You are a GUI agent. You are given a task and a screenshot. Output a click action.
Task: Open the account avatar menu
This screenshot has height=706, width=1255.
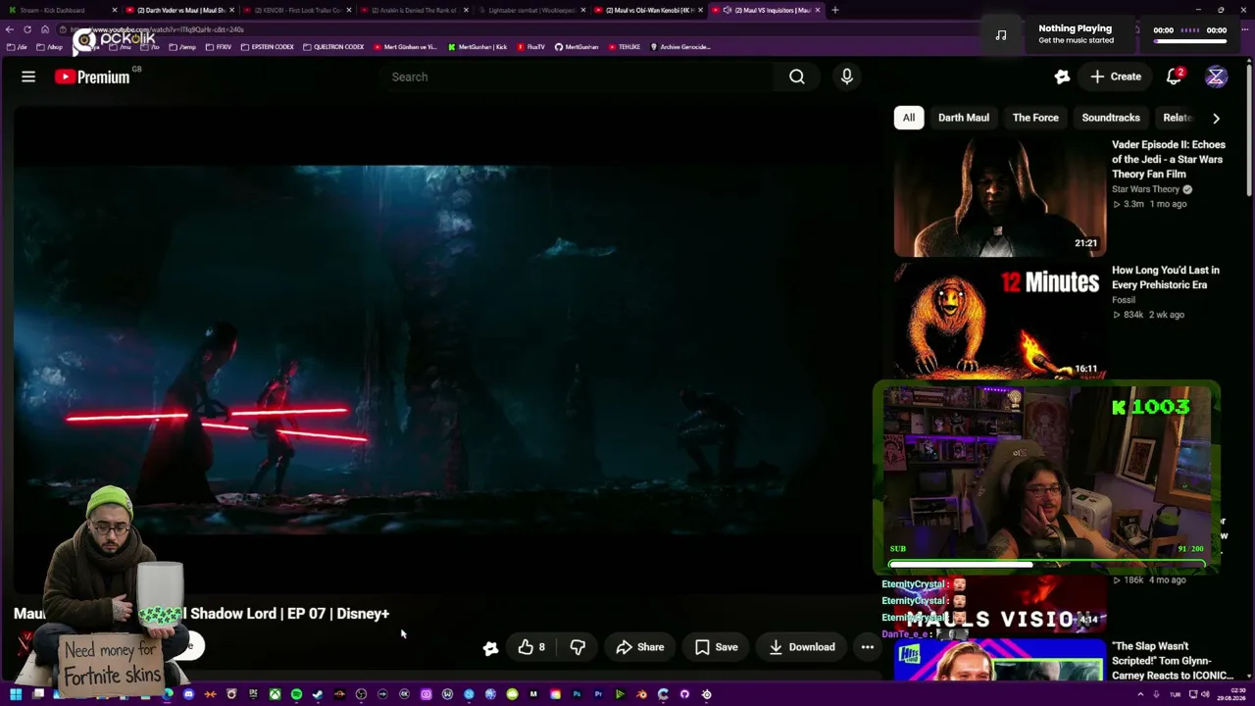1216,76
